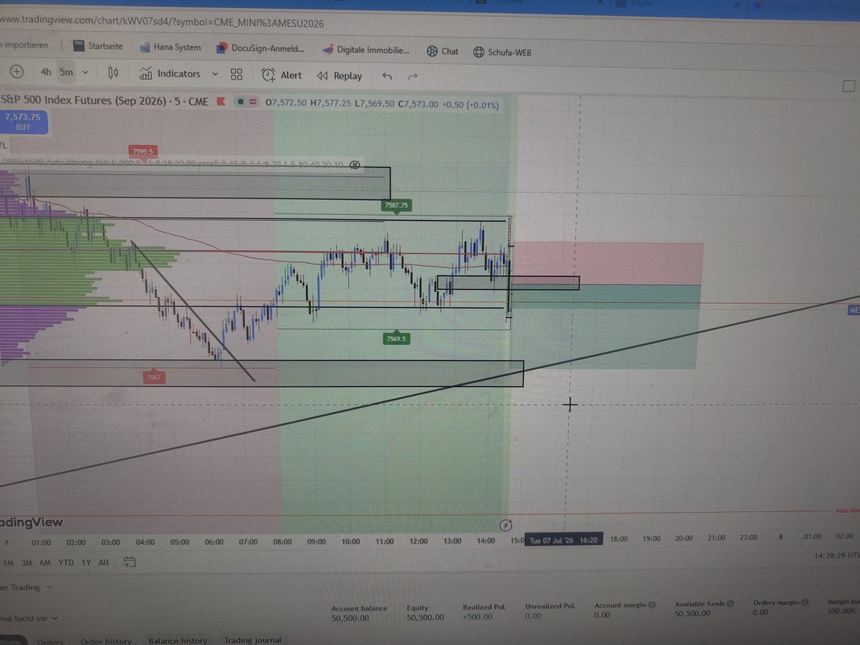The image size is (860, 645).
Task: Click the flash go-to-realtime icon on chart
Action: click(507, 525)
